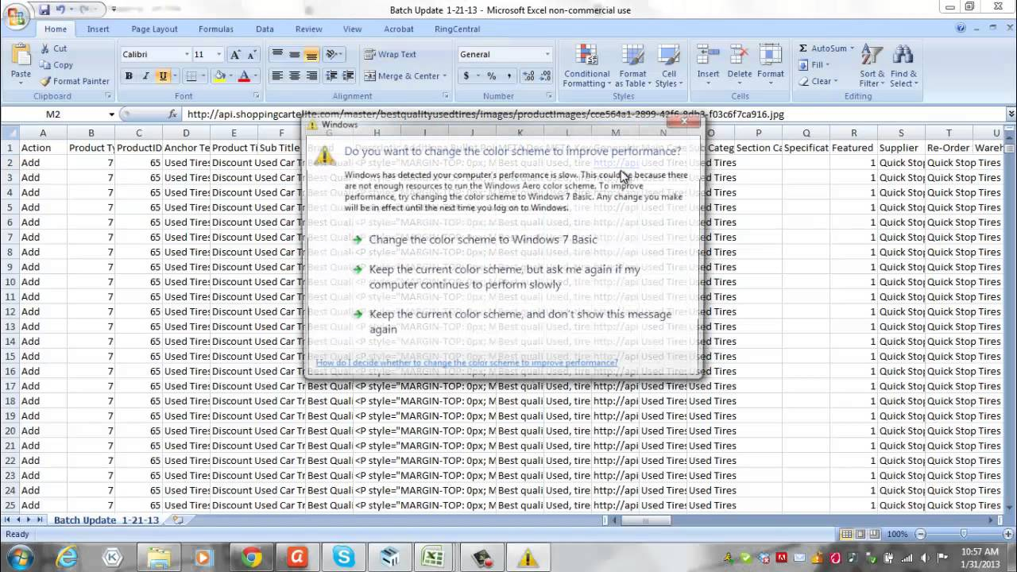Open Sort & Filter menu
This screenshot has height=572, width=1017.
tap(872, 65)
